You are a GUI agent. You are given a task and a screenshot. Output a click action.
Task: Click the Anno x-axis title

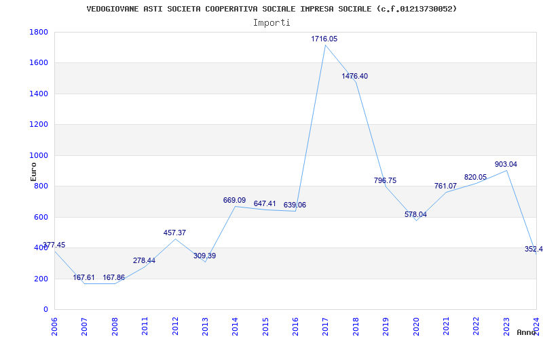click(x=526, y=332)
